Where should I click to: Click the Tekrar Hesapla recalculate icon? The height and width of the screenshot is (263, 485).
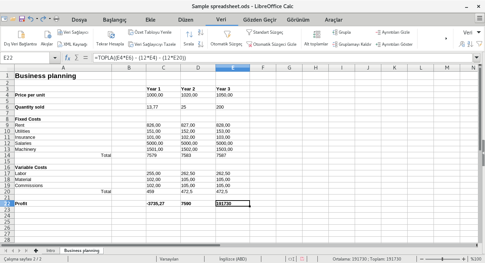click(110, 35)
